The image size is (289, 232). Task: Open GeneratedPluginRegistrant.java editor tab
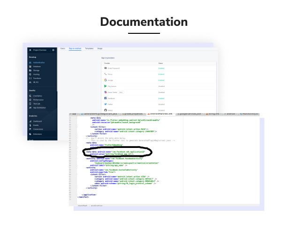100,114
